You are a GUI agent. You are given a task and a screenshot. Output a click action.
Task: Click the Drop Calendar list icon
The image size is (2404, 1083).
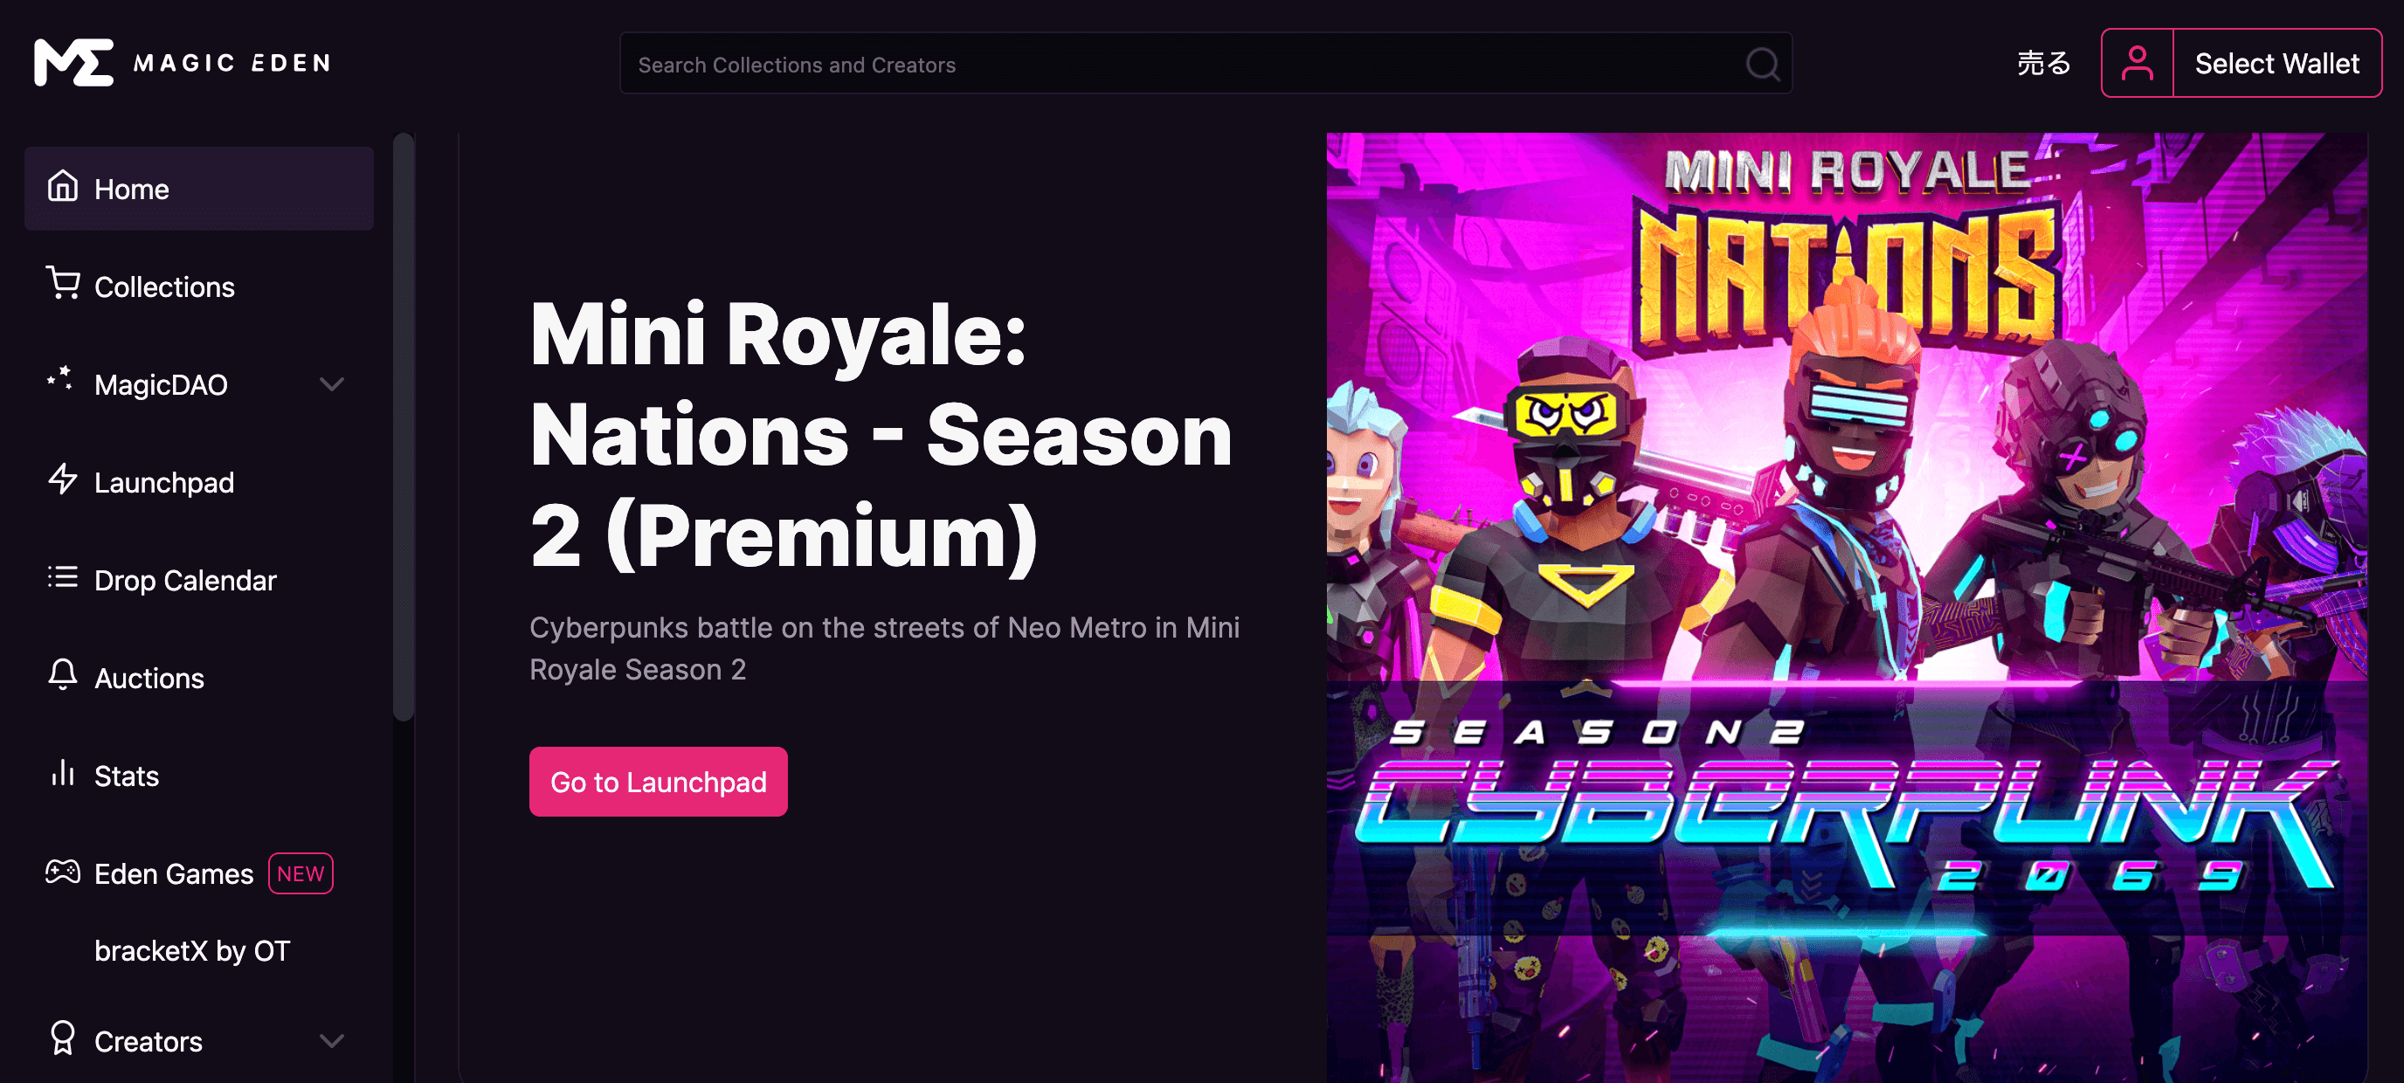coord(63,577)
